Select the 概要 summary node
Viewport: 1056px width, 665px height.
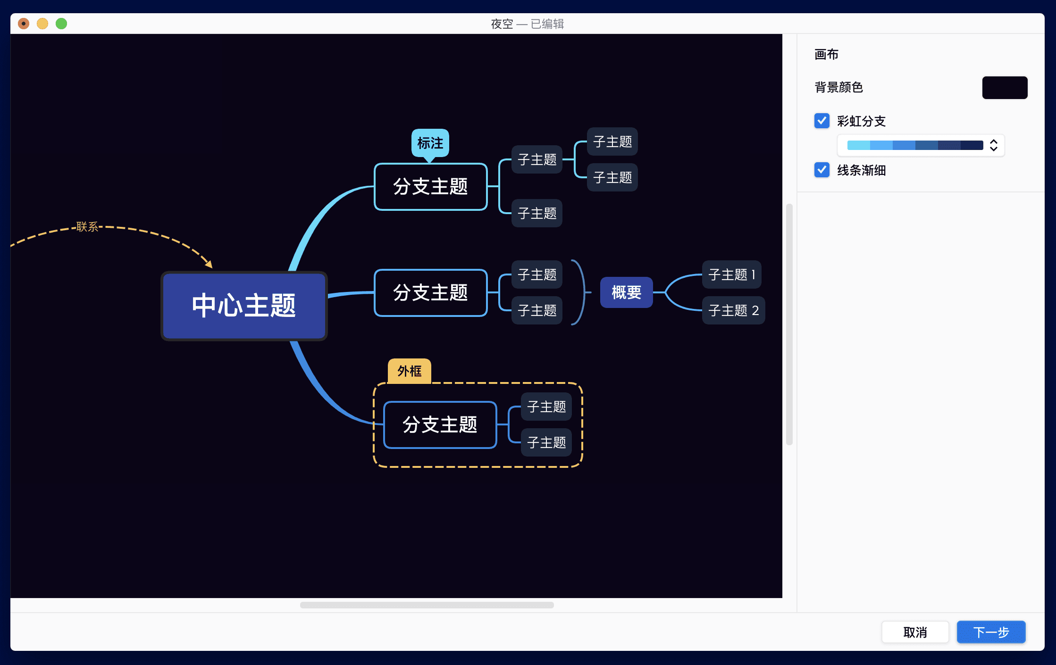[626, 292]
